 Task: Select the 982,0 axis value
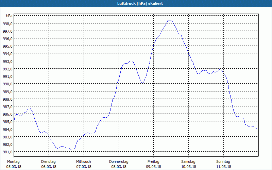pyautogui.click(x=7, y=144)
